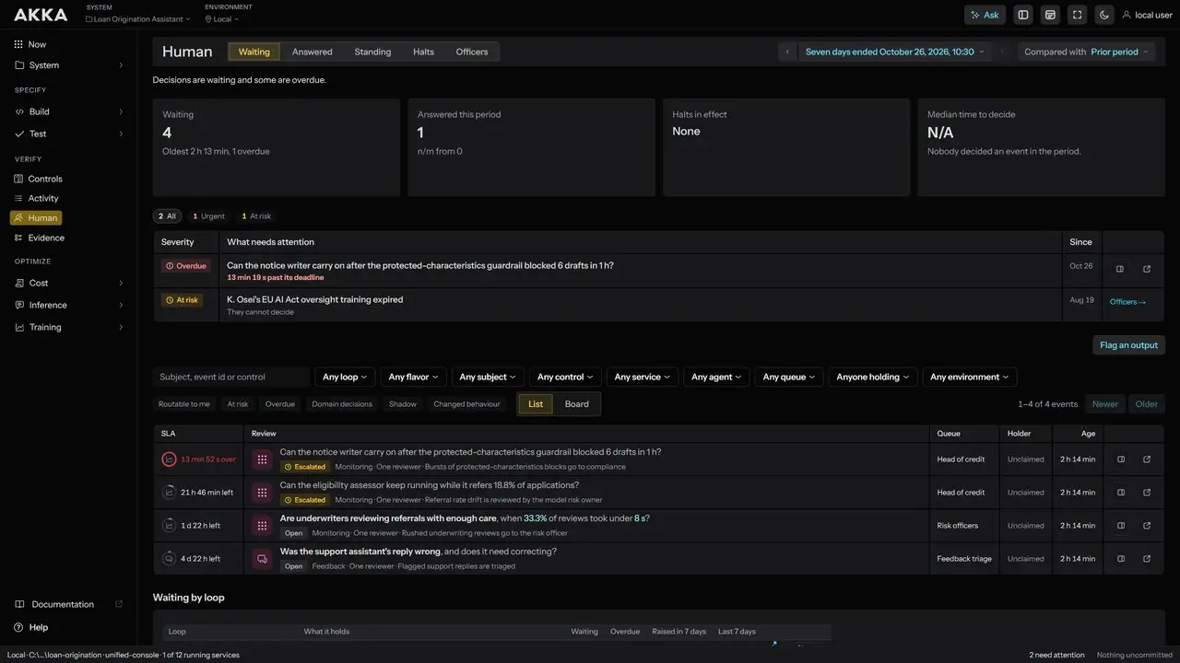
Task: Open the card panel icon beside sidebar toggle
Action: coord(1050,15)
